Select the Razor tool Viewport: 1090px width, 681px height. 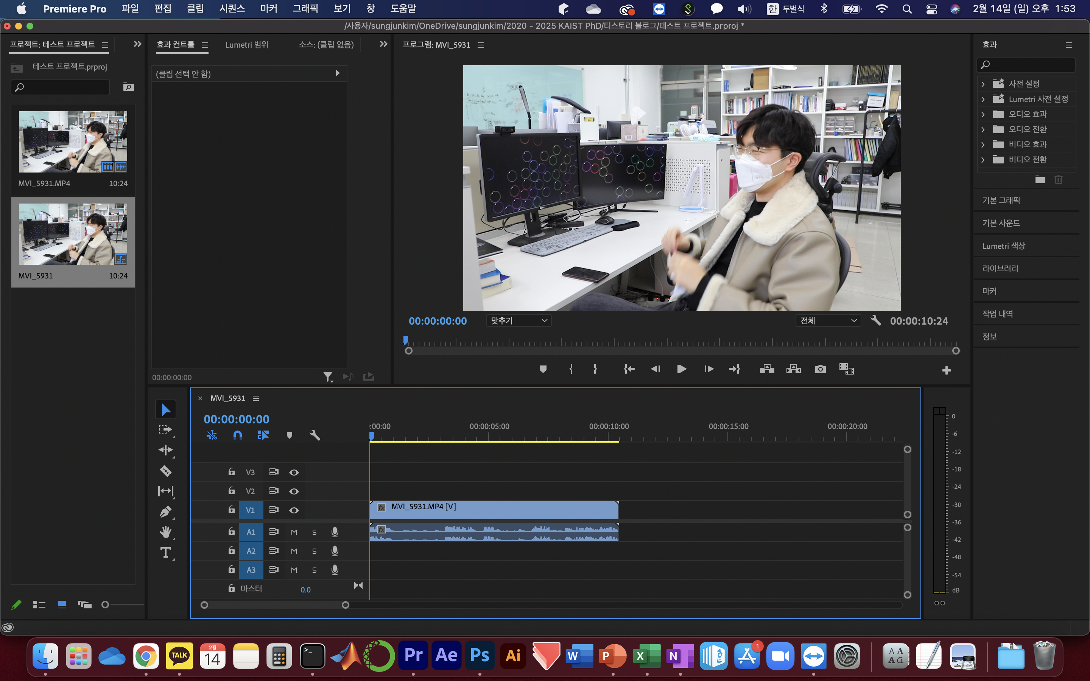pyautogui.click(x=165, y=471)
